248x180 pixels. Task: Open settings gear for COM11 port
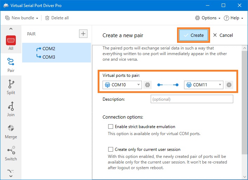tap(229, 85)
